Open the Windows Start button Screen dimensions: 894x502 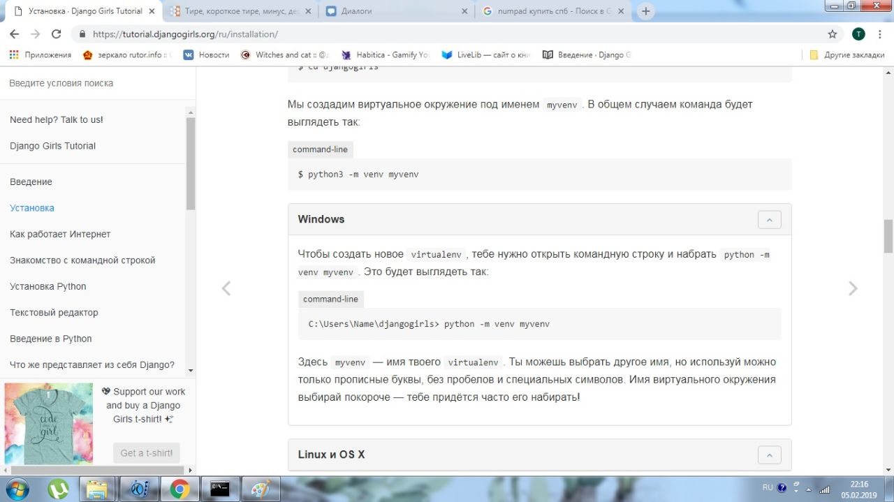[18, 489]
